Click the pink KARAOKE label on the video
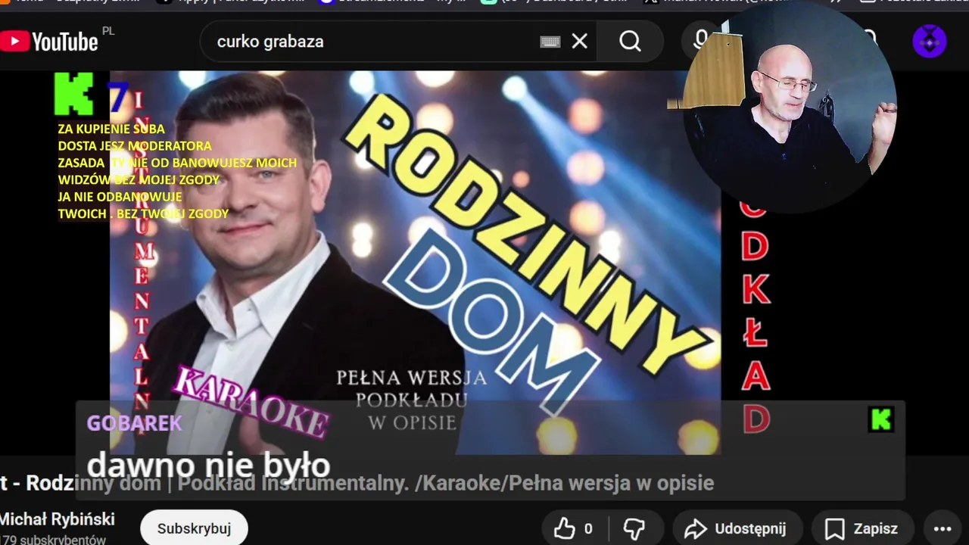 pos(251,401)
